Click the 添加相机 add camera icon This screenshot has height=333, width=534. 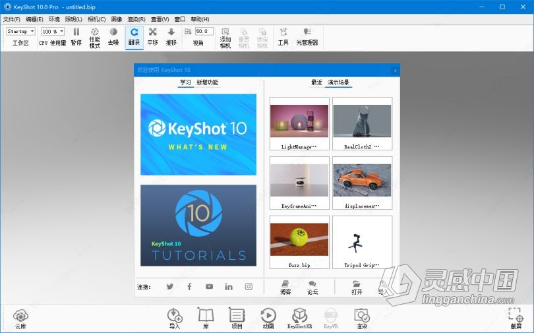pos(225,38)
